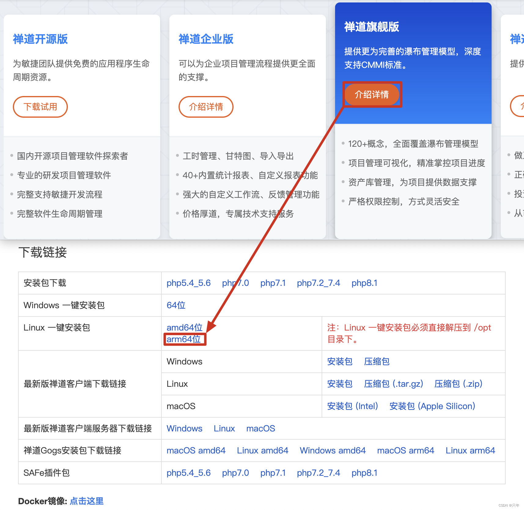This screenshot has width=524, height=510.
Task: Select the Linux 一键安装包 row label
Action: (57, 327)
